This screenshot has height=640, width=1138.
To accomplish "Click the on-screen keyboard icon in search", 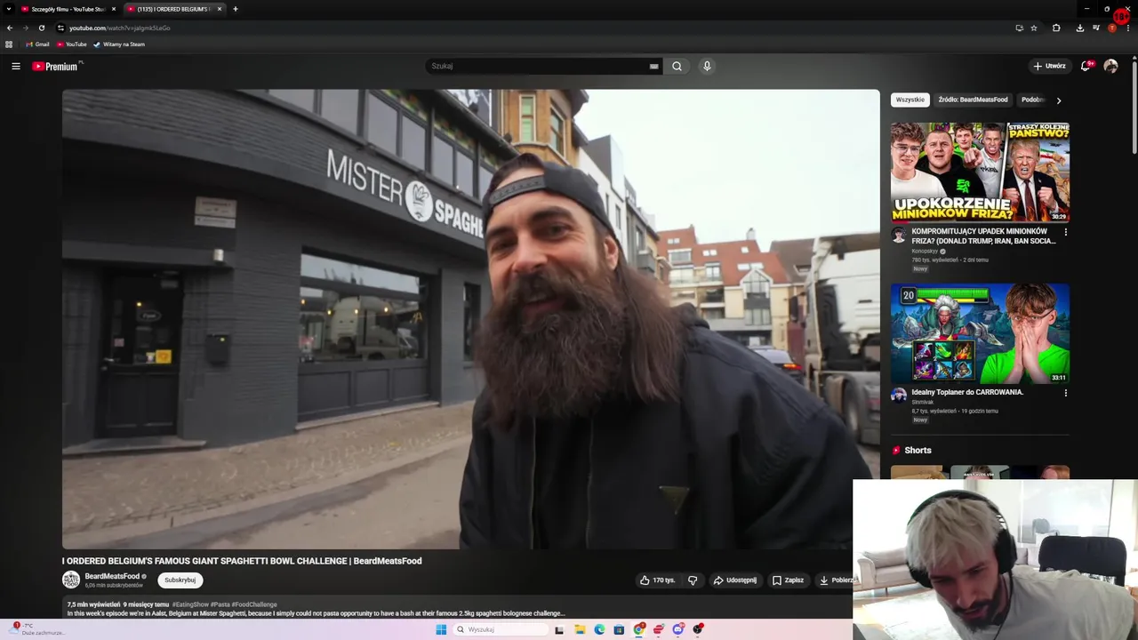I will pos(653,66).
